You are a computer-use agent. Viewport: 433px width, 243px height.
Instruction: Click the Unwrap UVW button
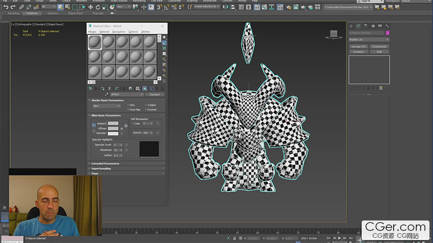359,47
